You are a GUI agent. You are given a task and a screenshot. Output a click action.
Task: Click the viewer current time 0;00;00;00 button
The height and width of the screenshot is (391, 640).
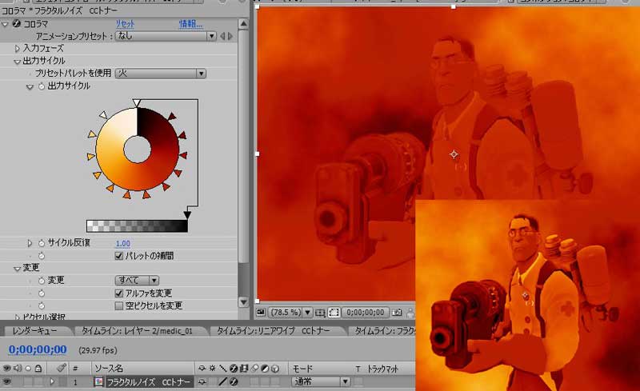tap(365, 313)
